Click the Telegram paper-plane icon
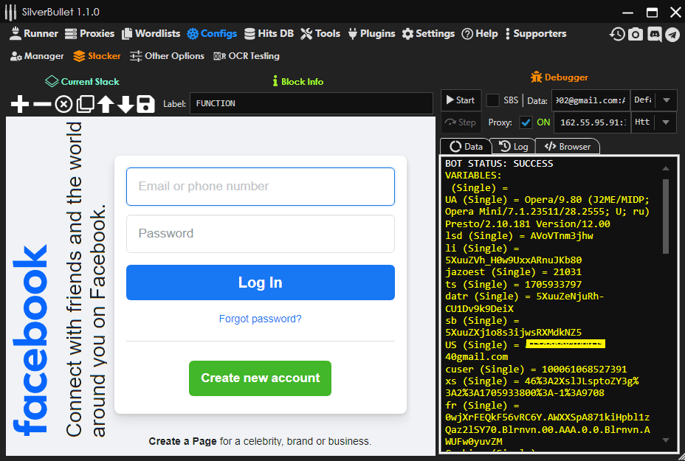The height and width of the screenshot is (461, 685). 672,35
